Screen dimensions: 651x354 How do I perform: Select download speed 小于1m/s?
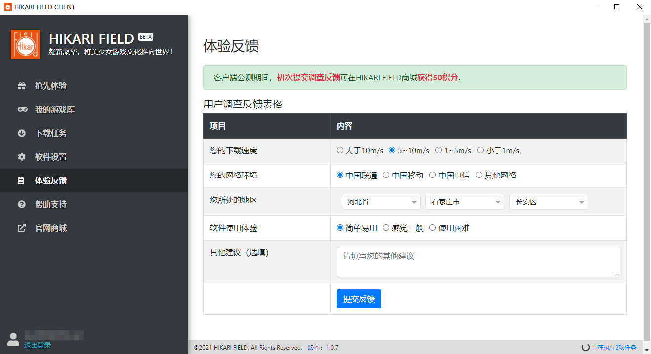point(480,150)
